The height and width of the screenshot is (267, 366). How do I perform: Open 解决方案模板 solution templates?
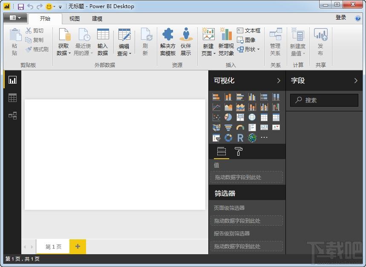(x=167, y=42)
